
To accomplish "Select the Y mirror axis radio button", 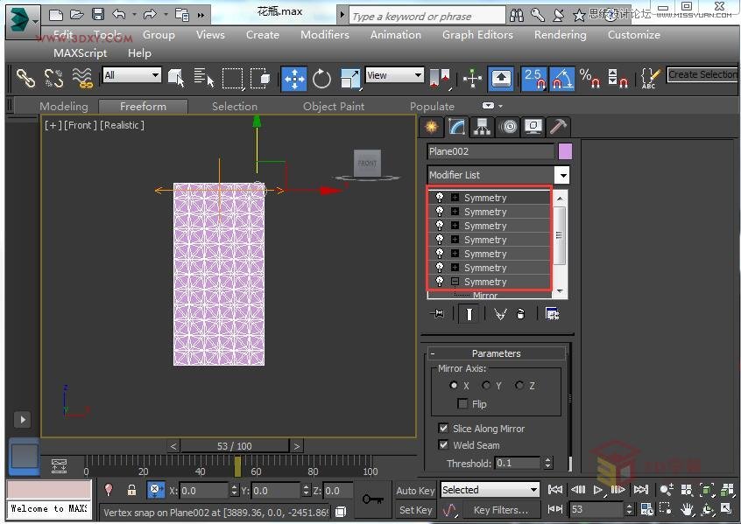I will coord(486,386).
